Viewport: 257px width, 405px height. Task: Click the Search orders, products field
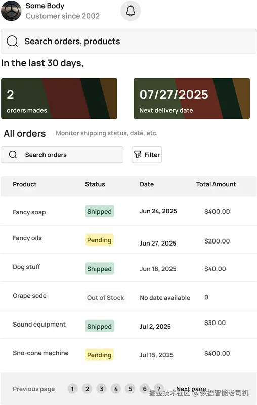(x=128, y=41)
